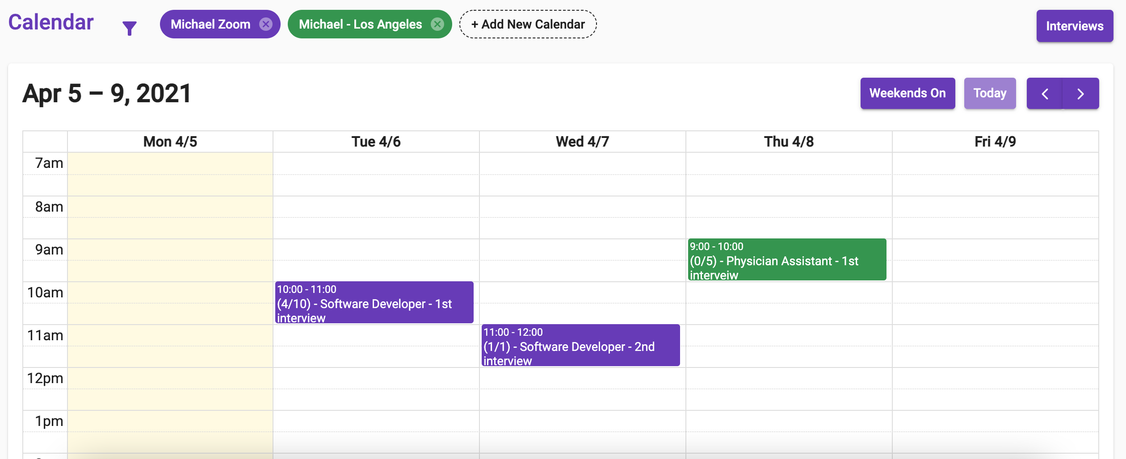The image size is (1126, 459).
Task: Go to the previous week arrow
Action: [1045, 94]
